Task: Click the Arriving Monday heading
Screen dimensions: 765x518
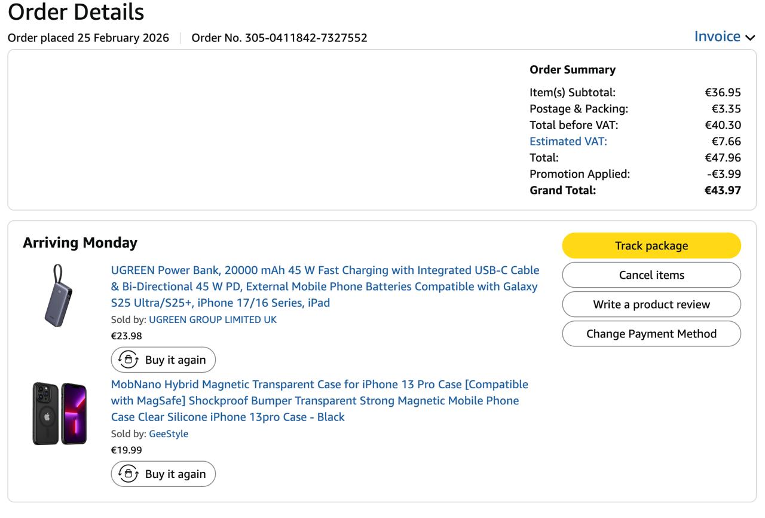Action: [80, 242]
